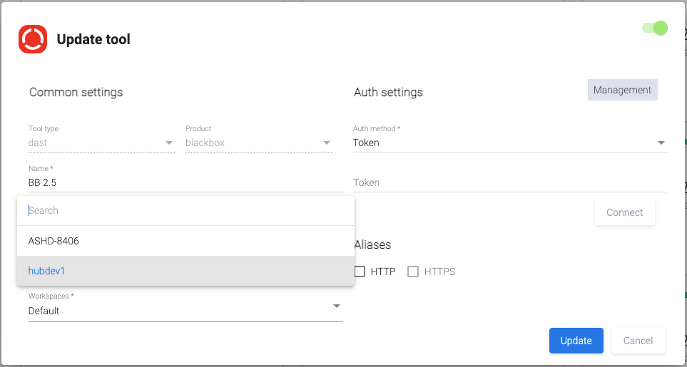Open the Workspaces dropdown
This screenshot has width=687, height=367.
[x=185, y=311]
